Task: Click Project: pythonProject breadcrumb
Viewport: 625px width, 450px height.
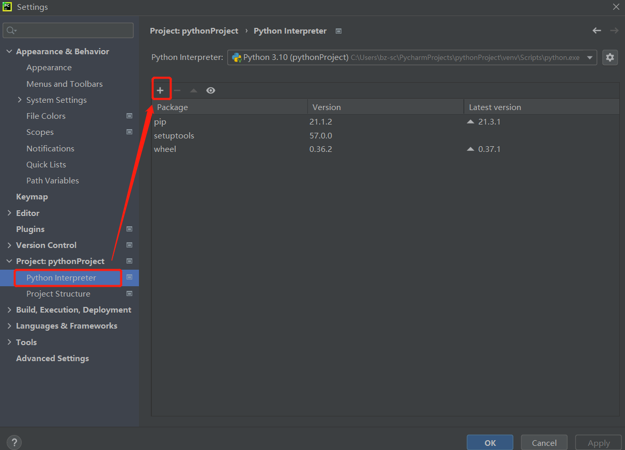Action: (194, 31)
